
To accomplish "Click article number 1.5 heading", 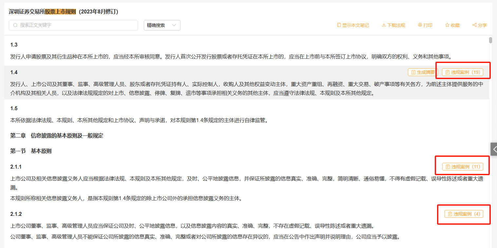I will (x=14, y=108).
